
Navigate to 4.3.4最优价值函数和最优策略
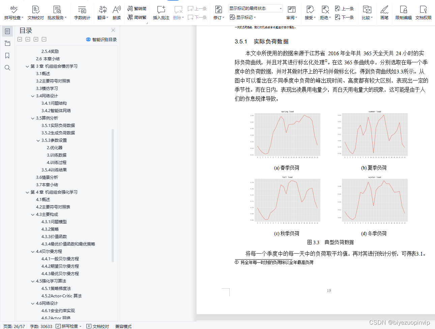[68, 244]
